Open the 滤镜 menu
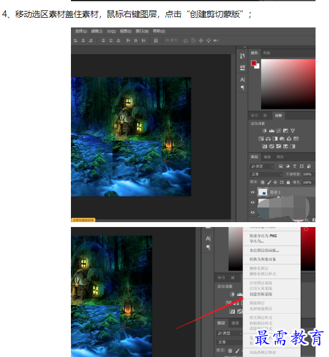 [97, 31]
